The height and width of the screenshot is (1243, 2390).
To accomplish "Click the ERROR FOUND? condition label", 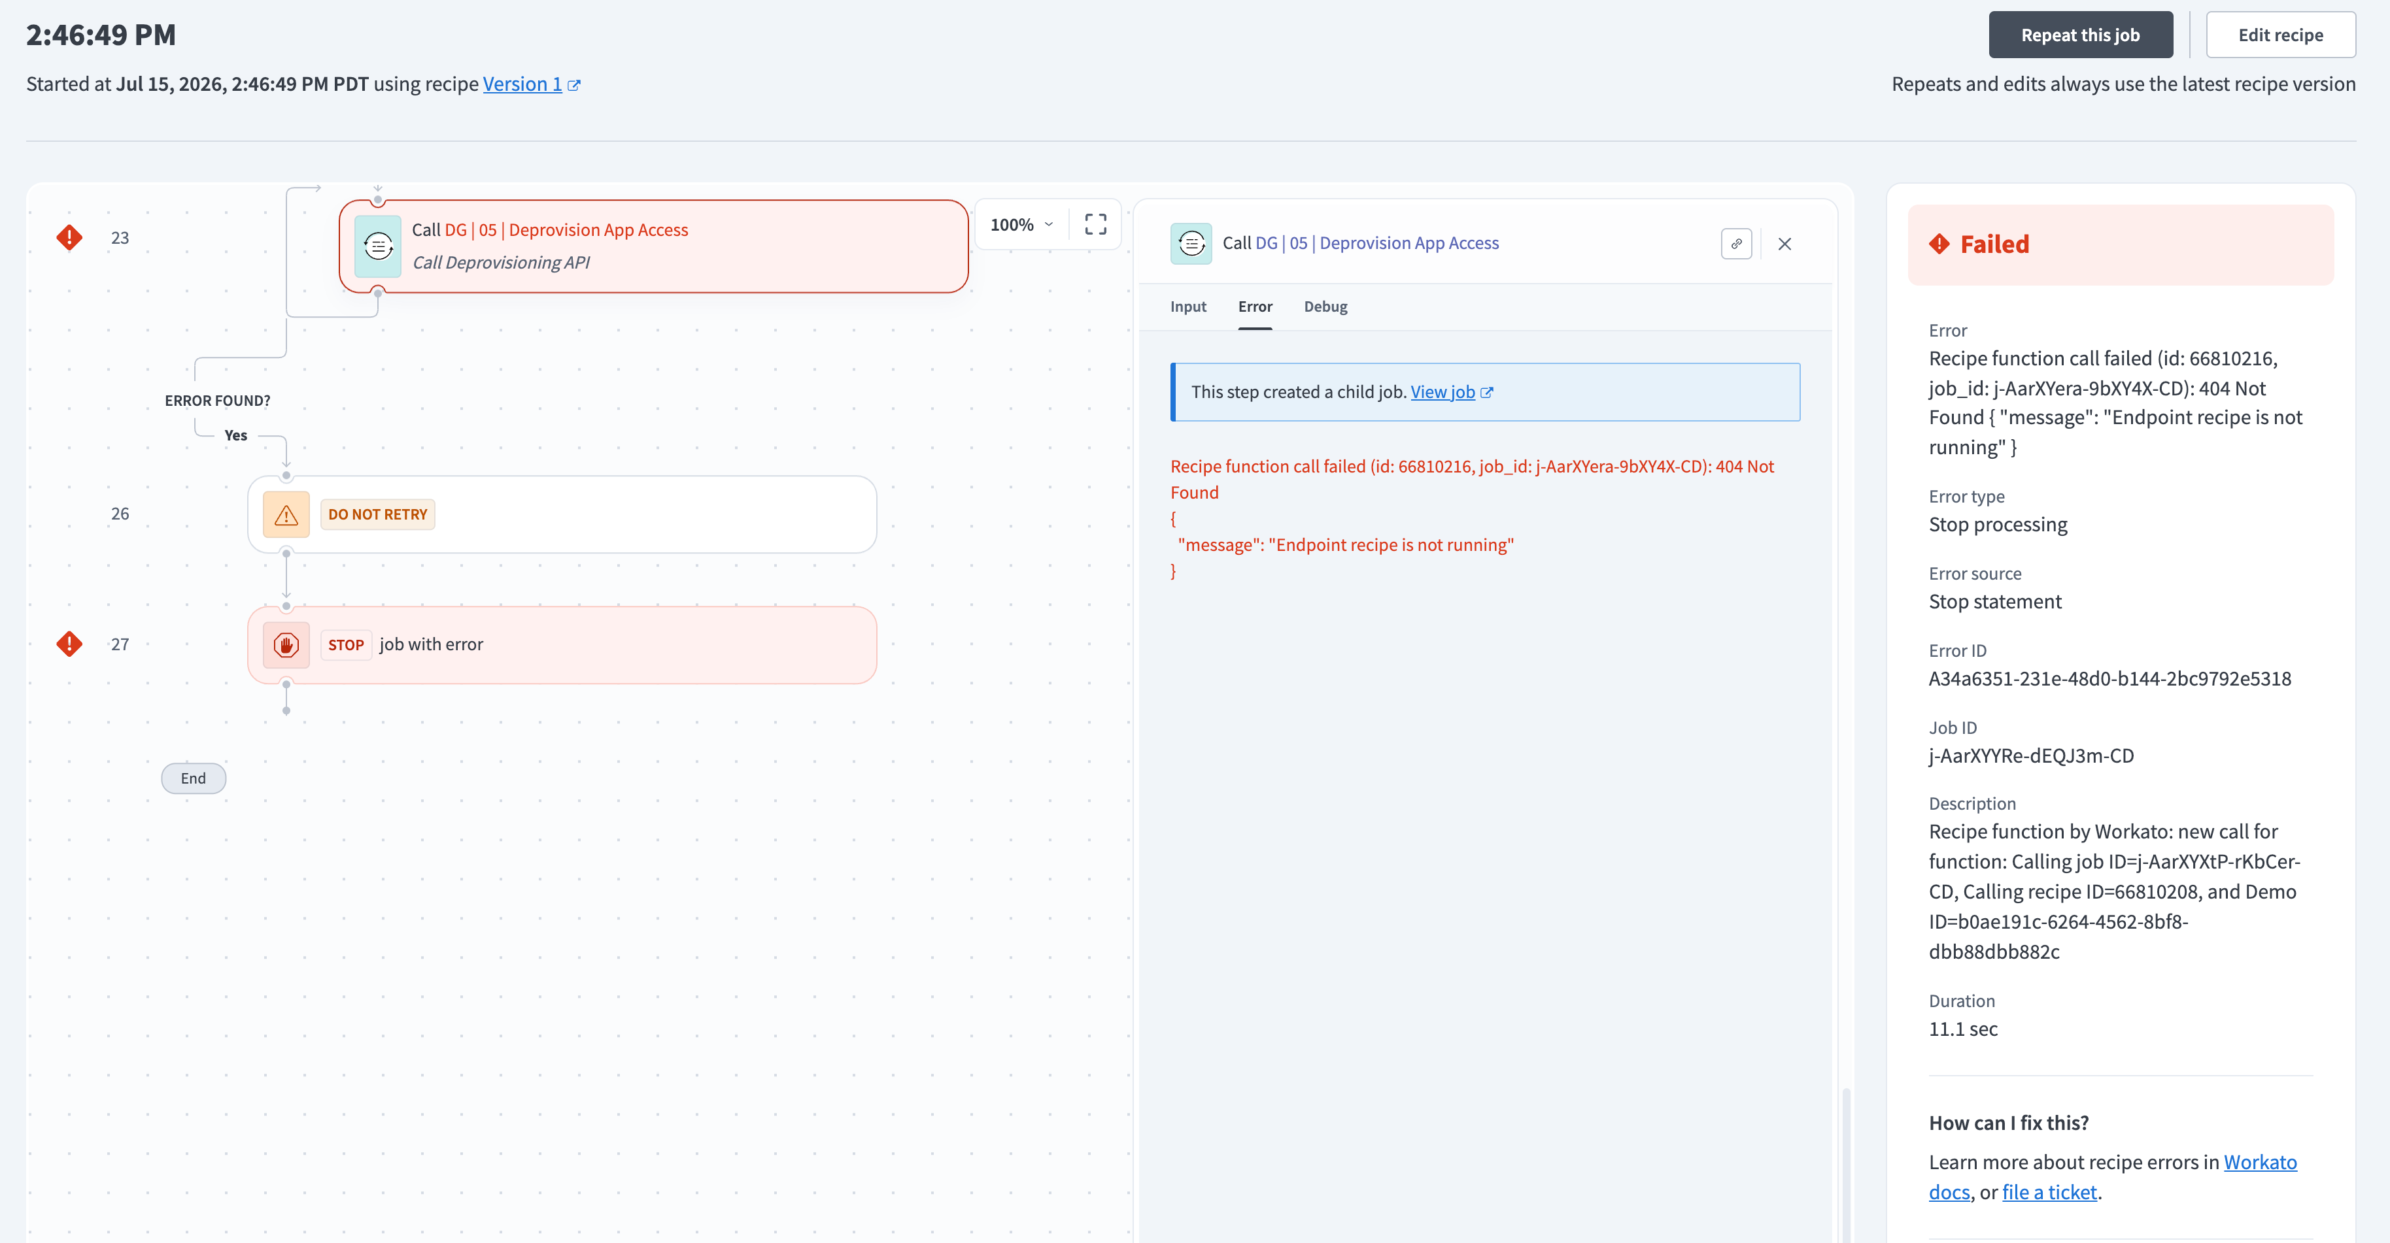I will pyautogui.click(x=217, y=401).
